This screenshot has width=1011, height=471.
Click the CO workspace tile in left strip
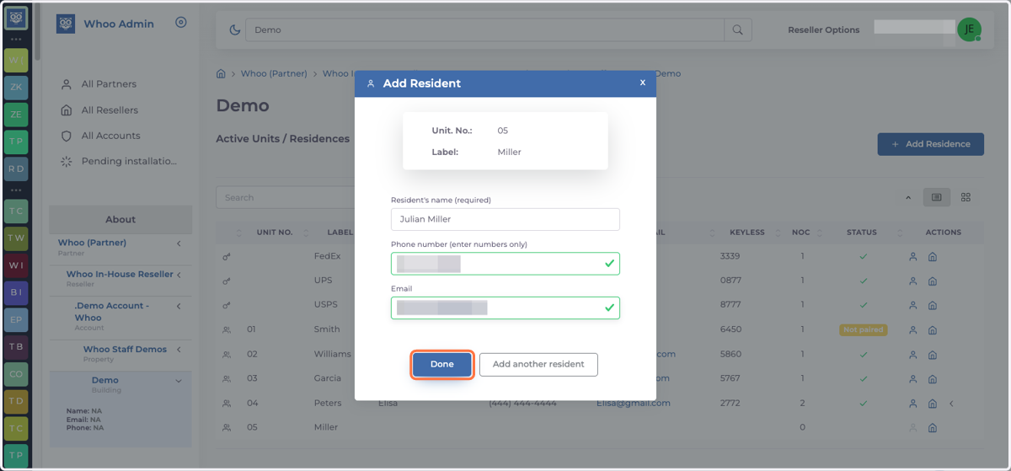coord(16,374)
